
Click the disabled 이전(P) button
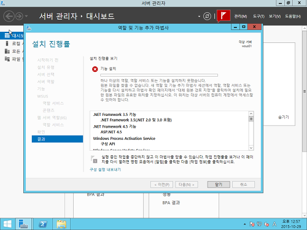click(161, 185)
